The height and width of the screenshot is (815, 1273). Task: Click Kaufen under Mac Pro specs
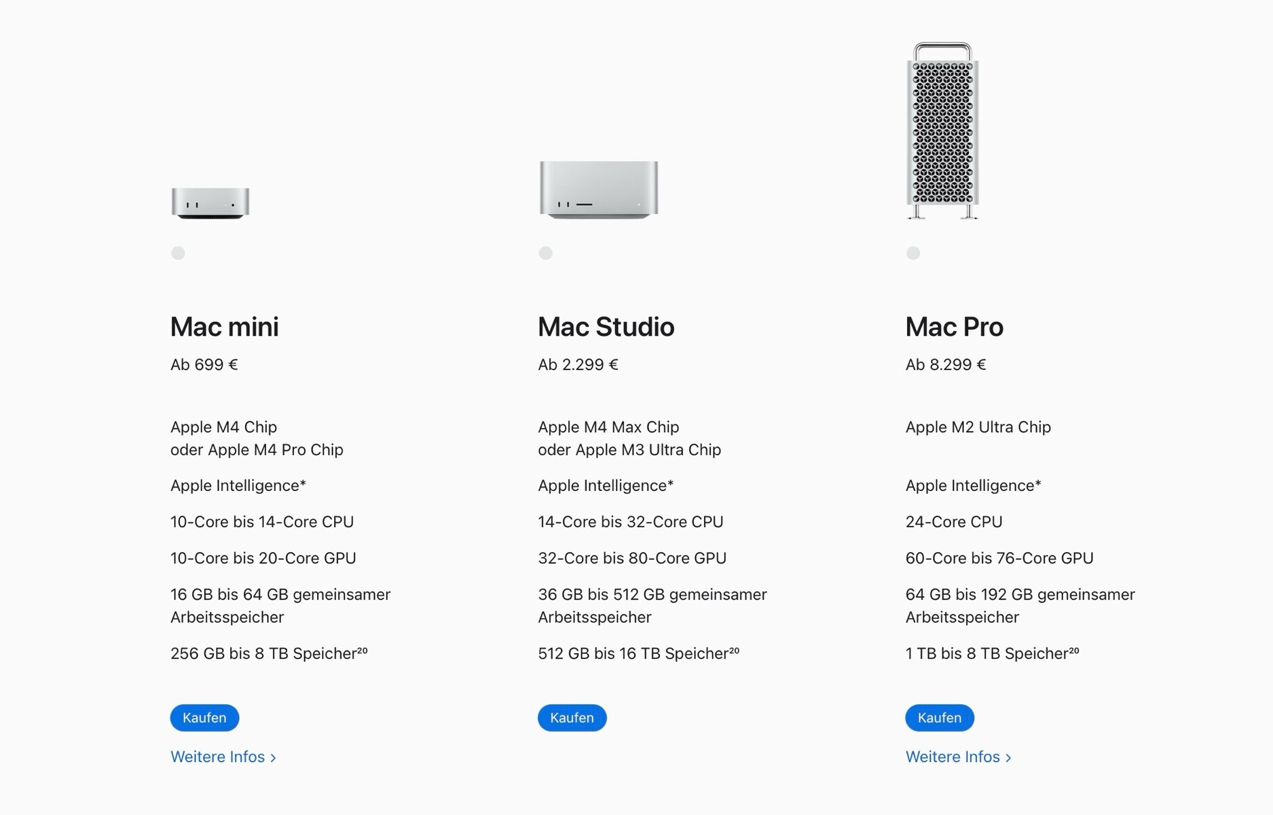939,718
